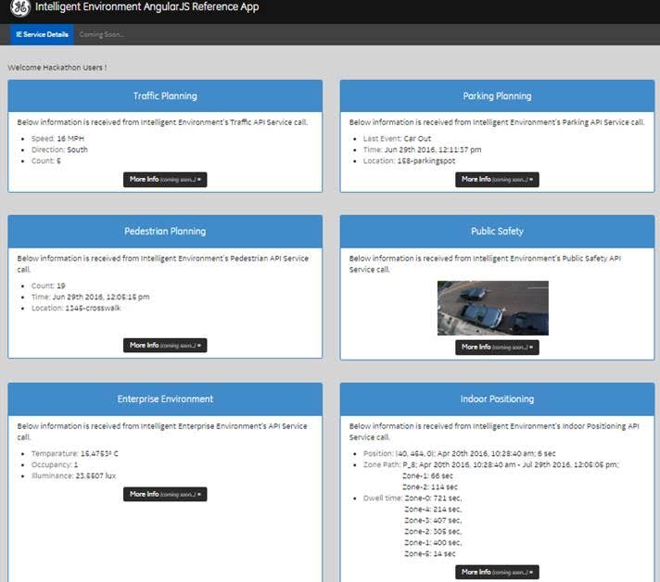
Task: Select More Info in the Enterprise Environment card
Action: (165, 494)
